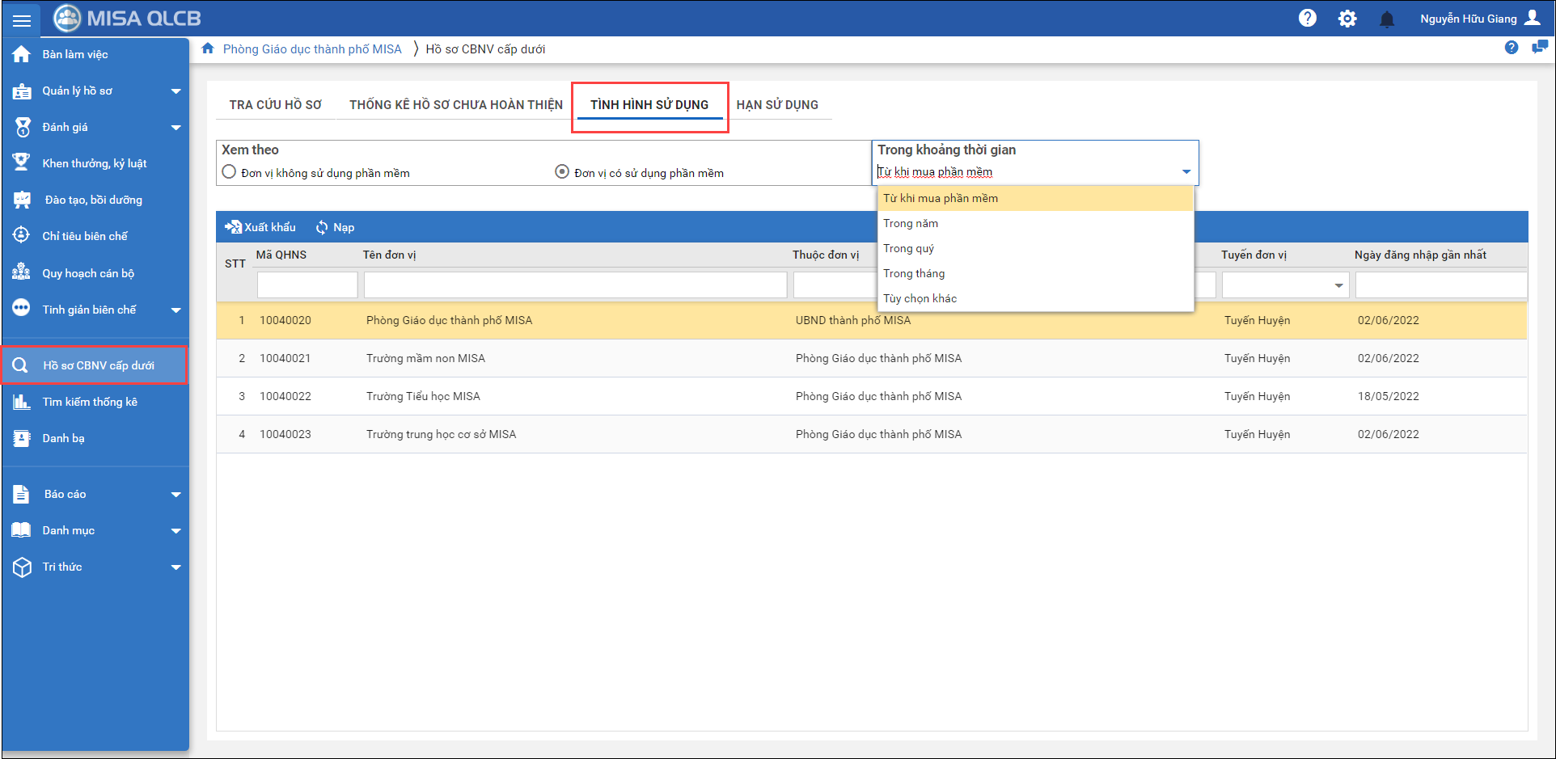
Task: Click the Phòng Giáo dục thành phố MISA breadcrumb link
Action: 312,49
